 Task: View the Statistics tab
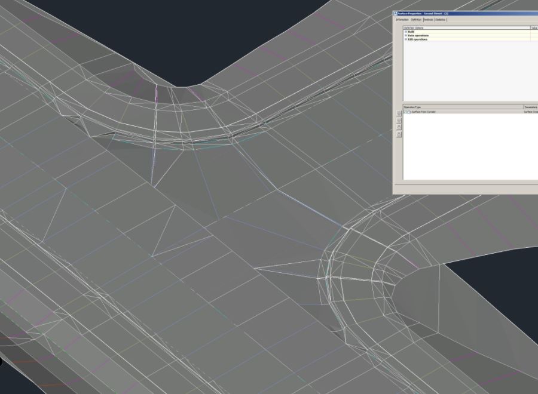click(441, 19)
